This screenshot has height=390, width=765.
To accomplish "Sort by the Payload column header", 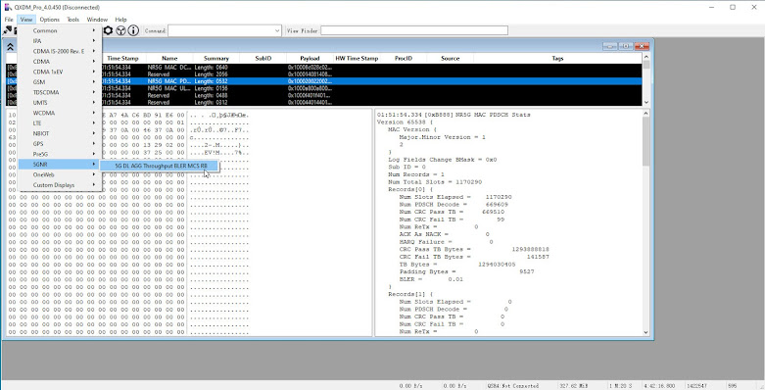I will pyautogui.click(x=310, y=58).
